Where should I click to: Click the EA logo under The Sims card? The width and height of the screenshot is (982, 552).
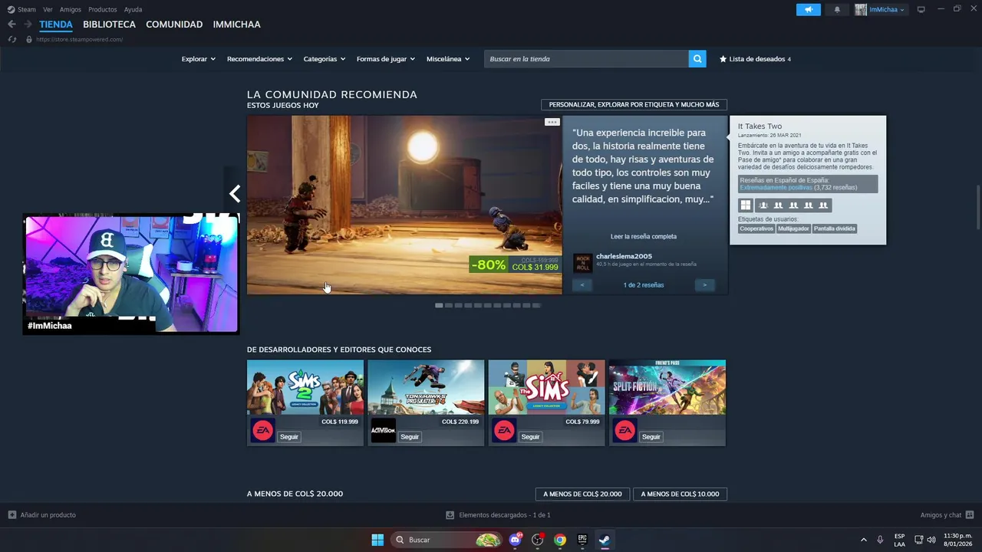(504, 432)
